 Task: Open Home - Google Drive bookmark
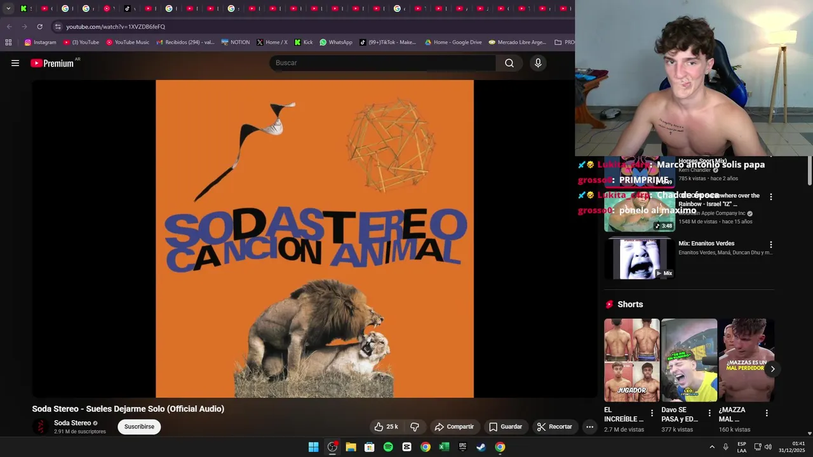click(454, 43)
